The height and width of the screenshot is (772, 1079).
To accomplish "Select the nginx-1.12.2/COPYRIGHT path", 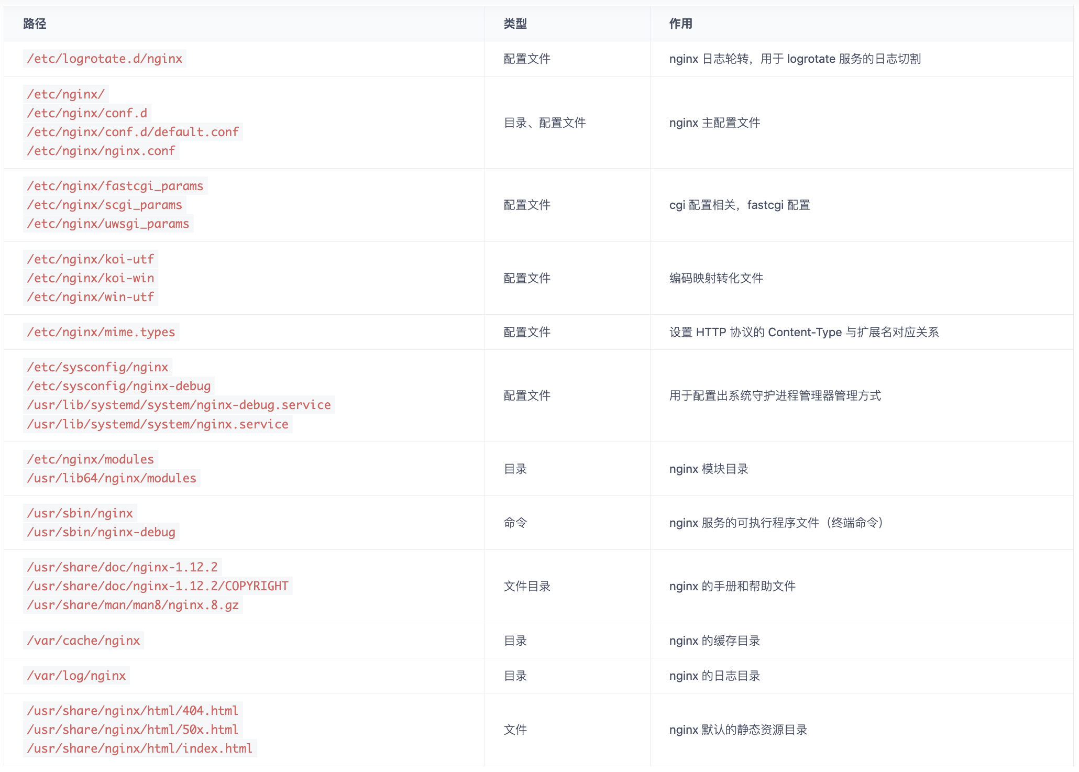I will (x=158, y=586).
